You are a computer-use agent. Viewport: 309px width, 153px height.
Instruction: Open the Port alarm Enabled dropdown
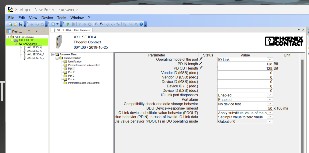[x=270, y=99]
